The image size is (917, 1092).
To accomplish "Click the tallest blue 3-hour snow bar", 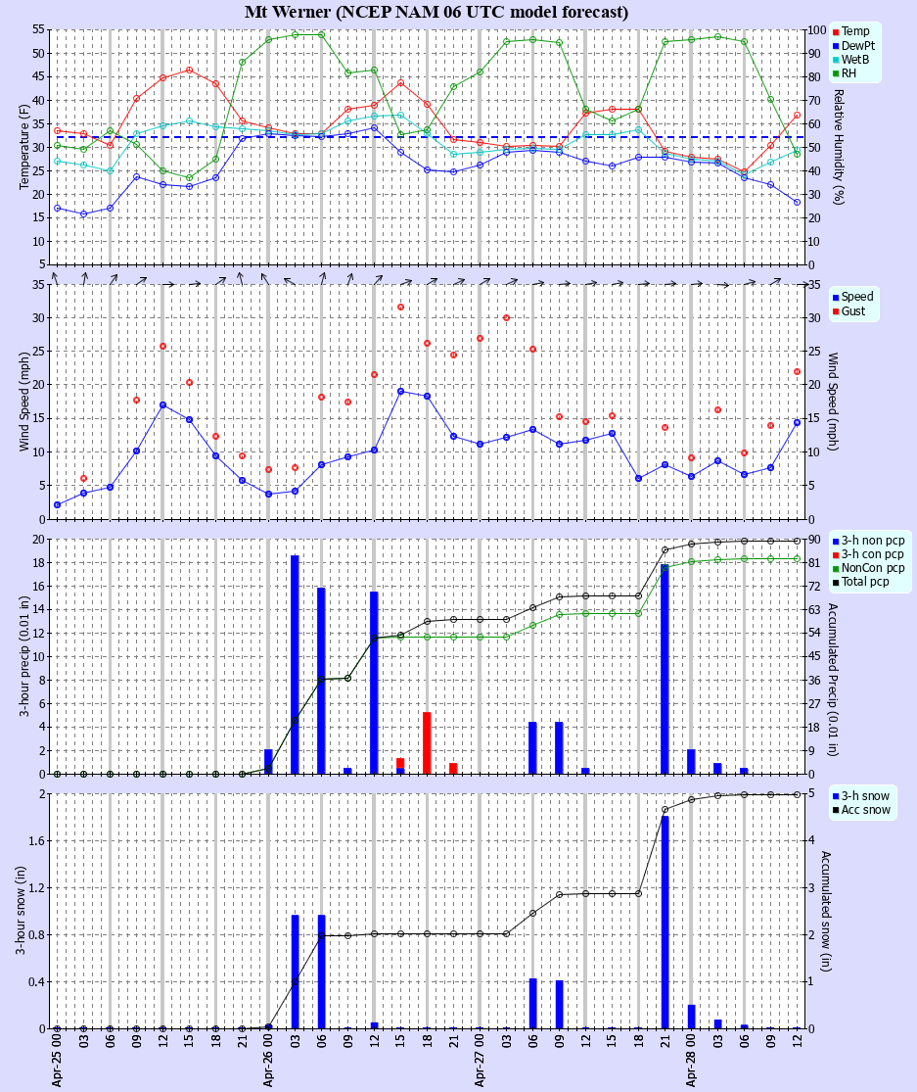I will tap(665, 921).
